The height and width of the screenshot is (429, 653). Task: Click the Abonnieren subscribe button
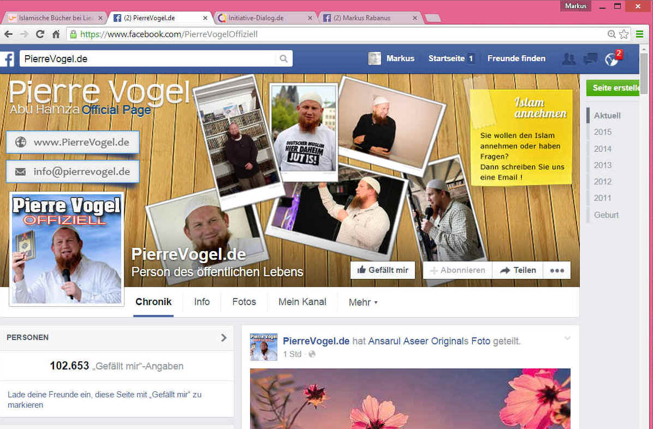pos(458,270)
